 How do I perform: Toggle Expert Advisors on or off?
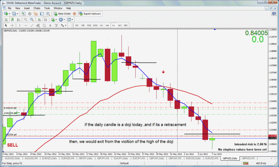(90, 14)
